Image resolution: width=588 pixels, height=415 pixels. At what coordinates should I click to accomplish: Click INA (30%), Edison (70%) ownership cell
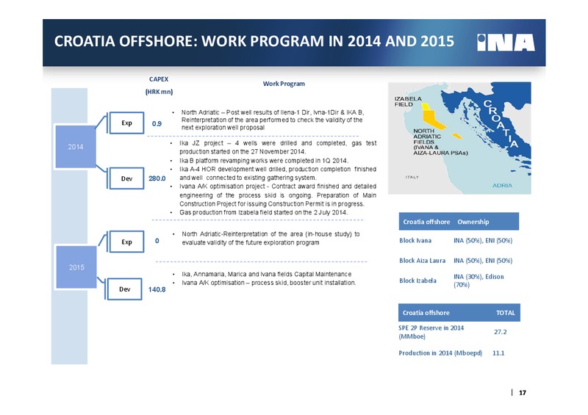click(x=479, y=281)
